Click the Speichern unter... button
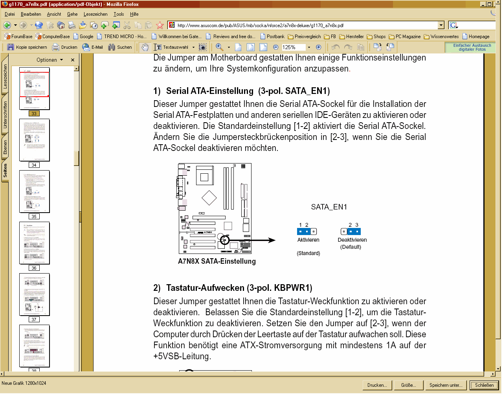The height and width of the screenshot is (395, 503). point(446,385)
